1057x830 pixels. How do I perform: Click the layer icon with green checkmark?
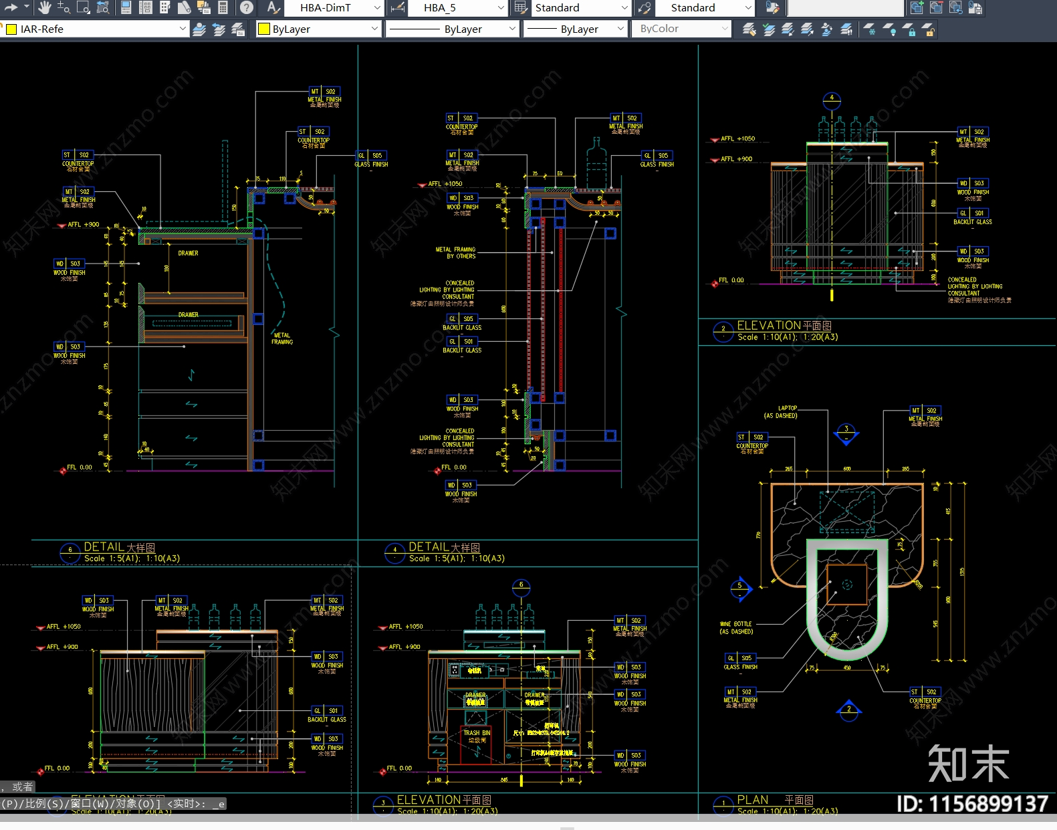pos(769,29)
